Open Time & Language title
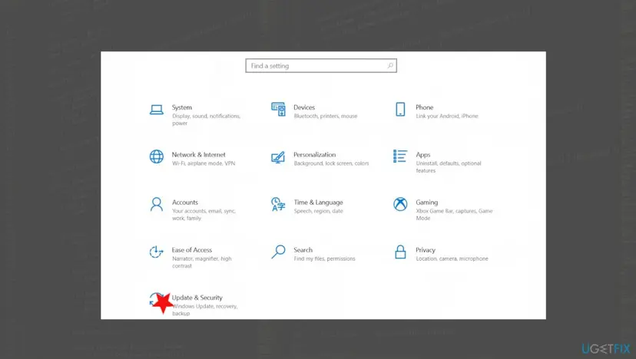 (x=319, y=203)
